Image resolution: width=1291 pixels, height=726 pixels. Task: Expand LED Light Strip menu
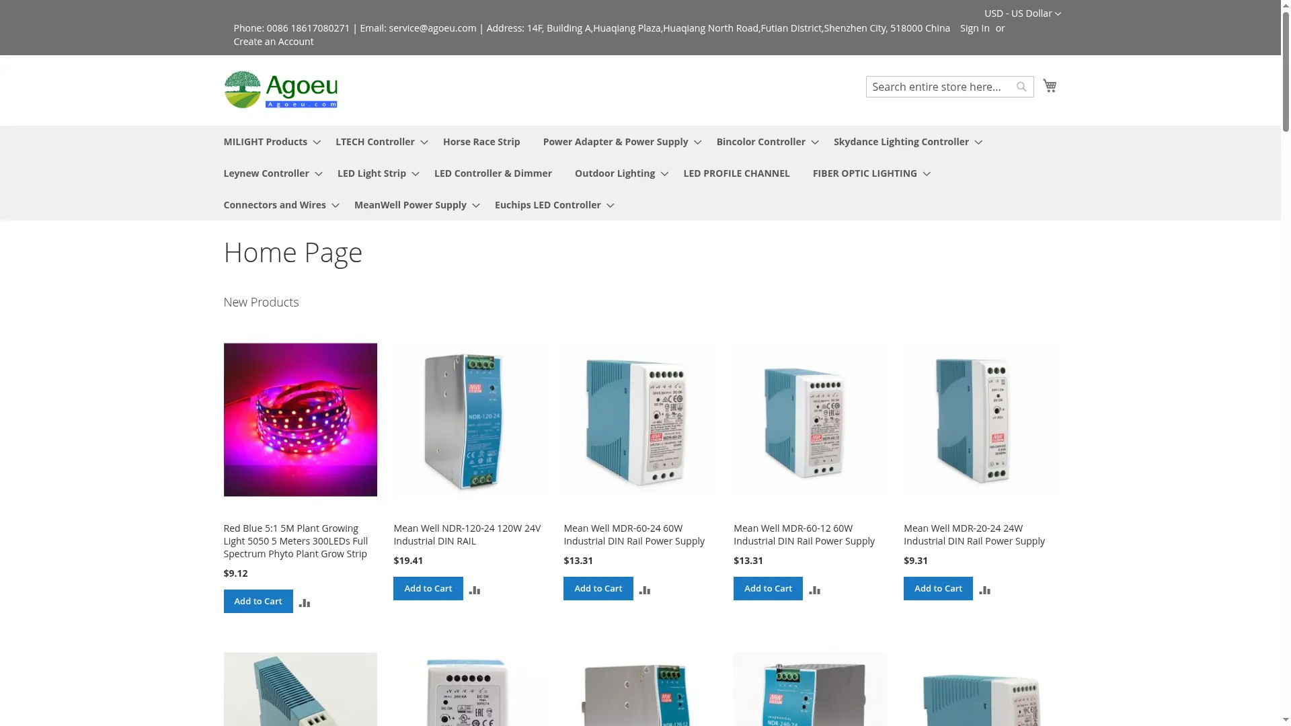(379, 173)
